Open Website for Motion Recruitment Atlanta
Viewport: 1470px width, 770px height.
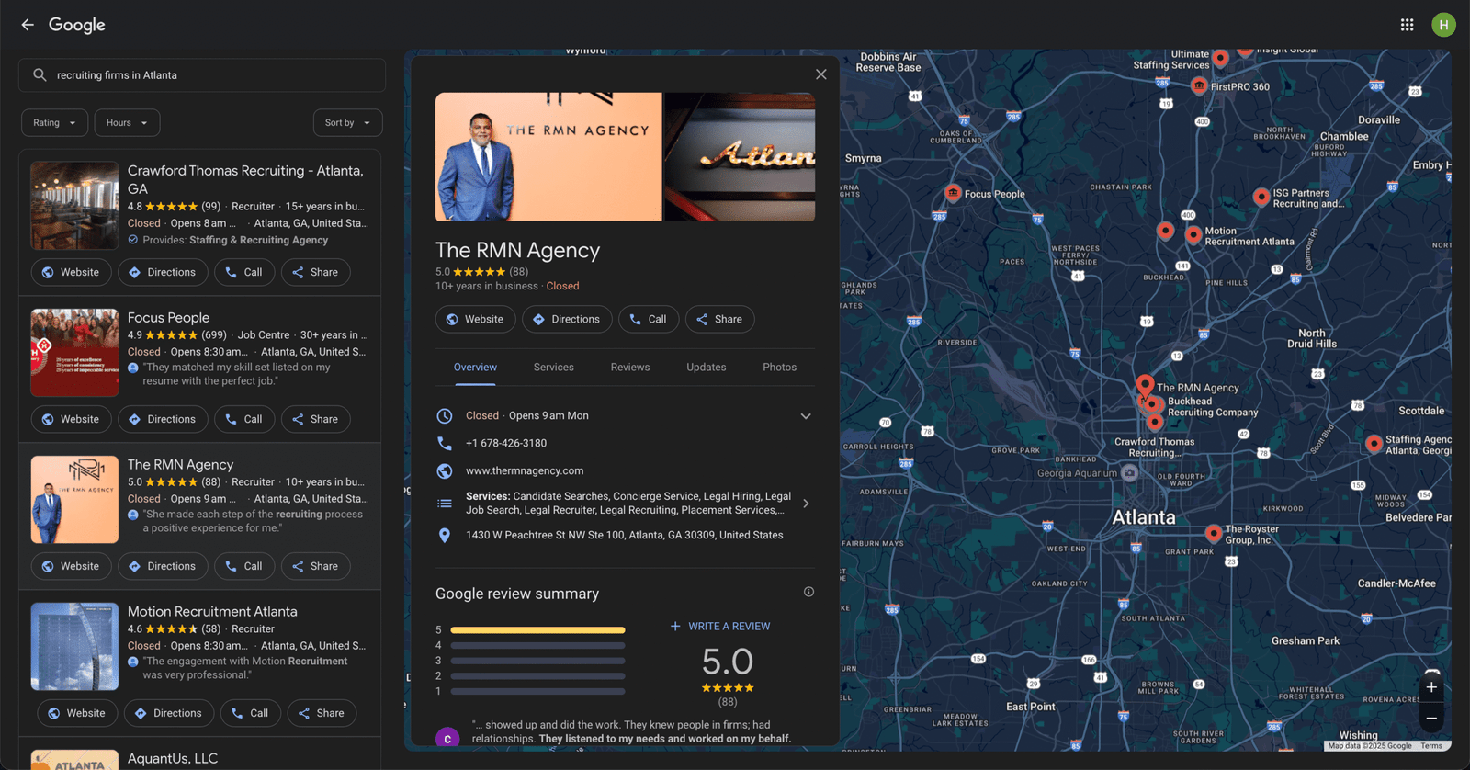point(77,714)
